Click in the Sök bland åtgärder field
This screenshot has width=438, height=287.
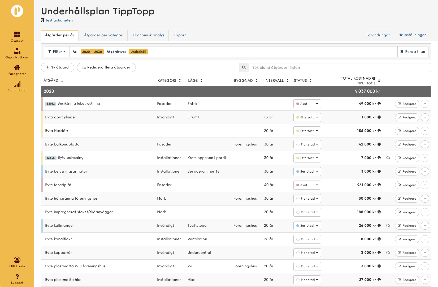tap(340, 67)
